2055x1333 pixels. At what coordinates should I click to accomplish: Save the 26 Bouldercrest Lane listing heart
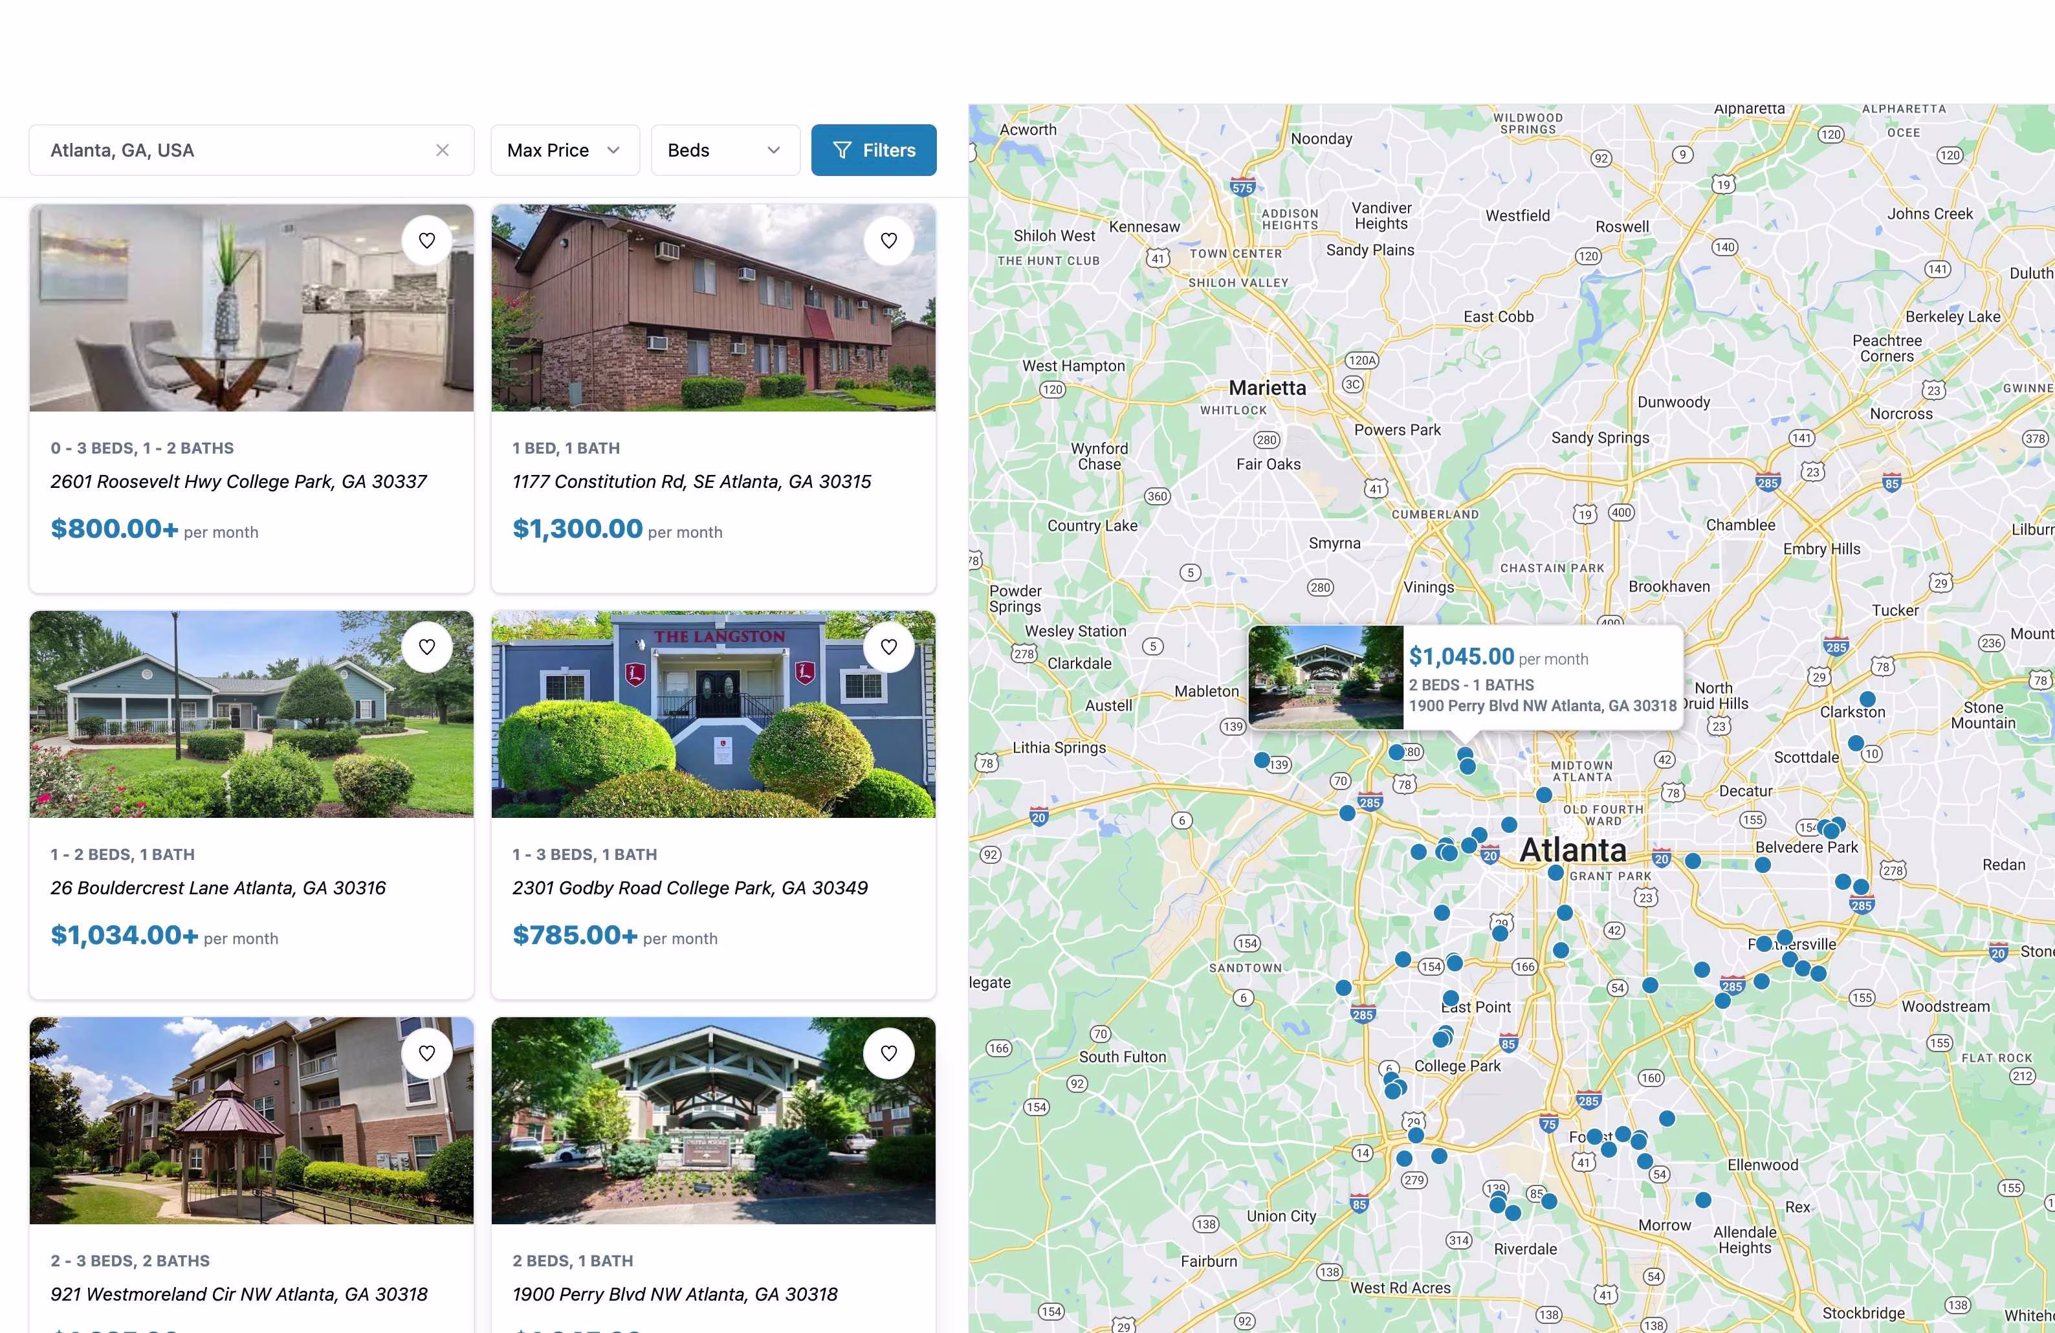[426, 646]
